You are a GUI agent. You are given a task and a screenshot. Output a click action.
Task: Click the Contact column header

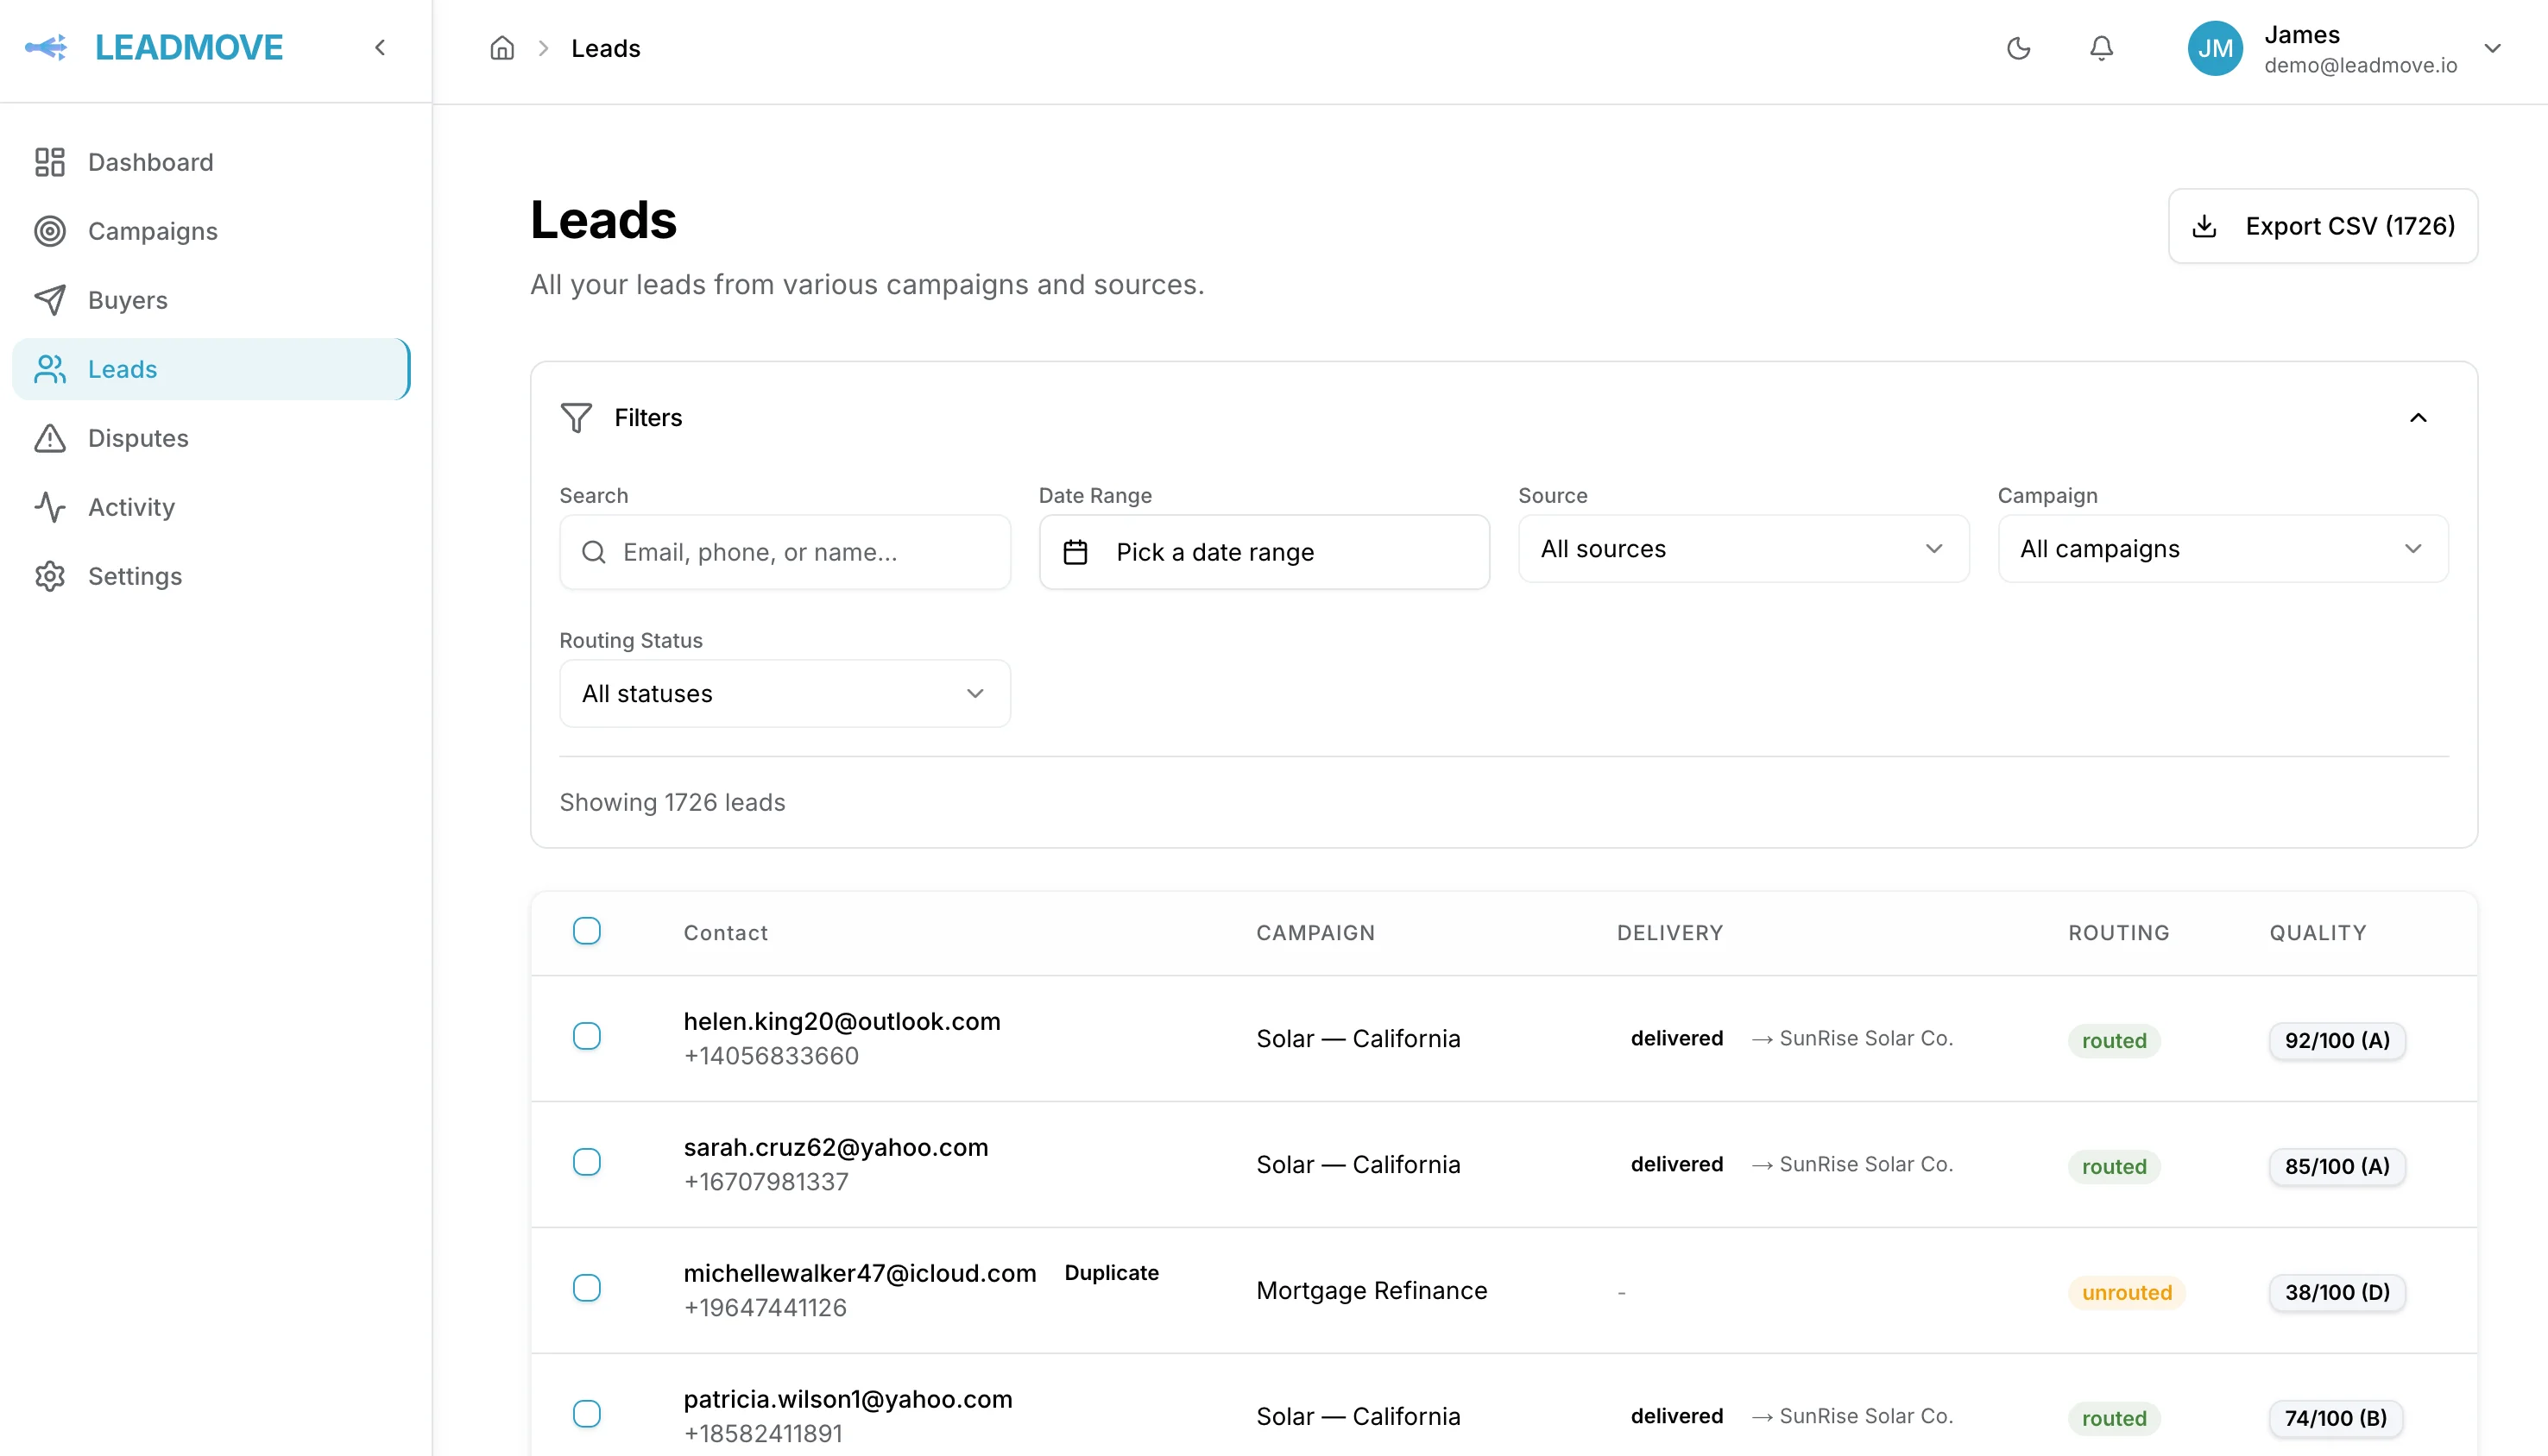coord(725,933)
